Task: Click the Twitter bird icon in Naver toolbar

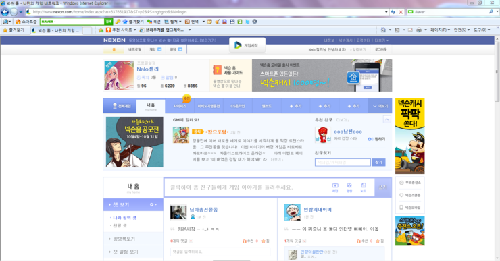Action: coord(247,22)
